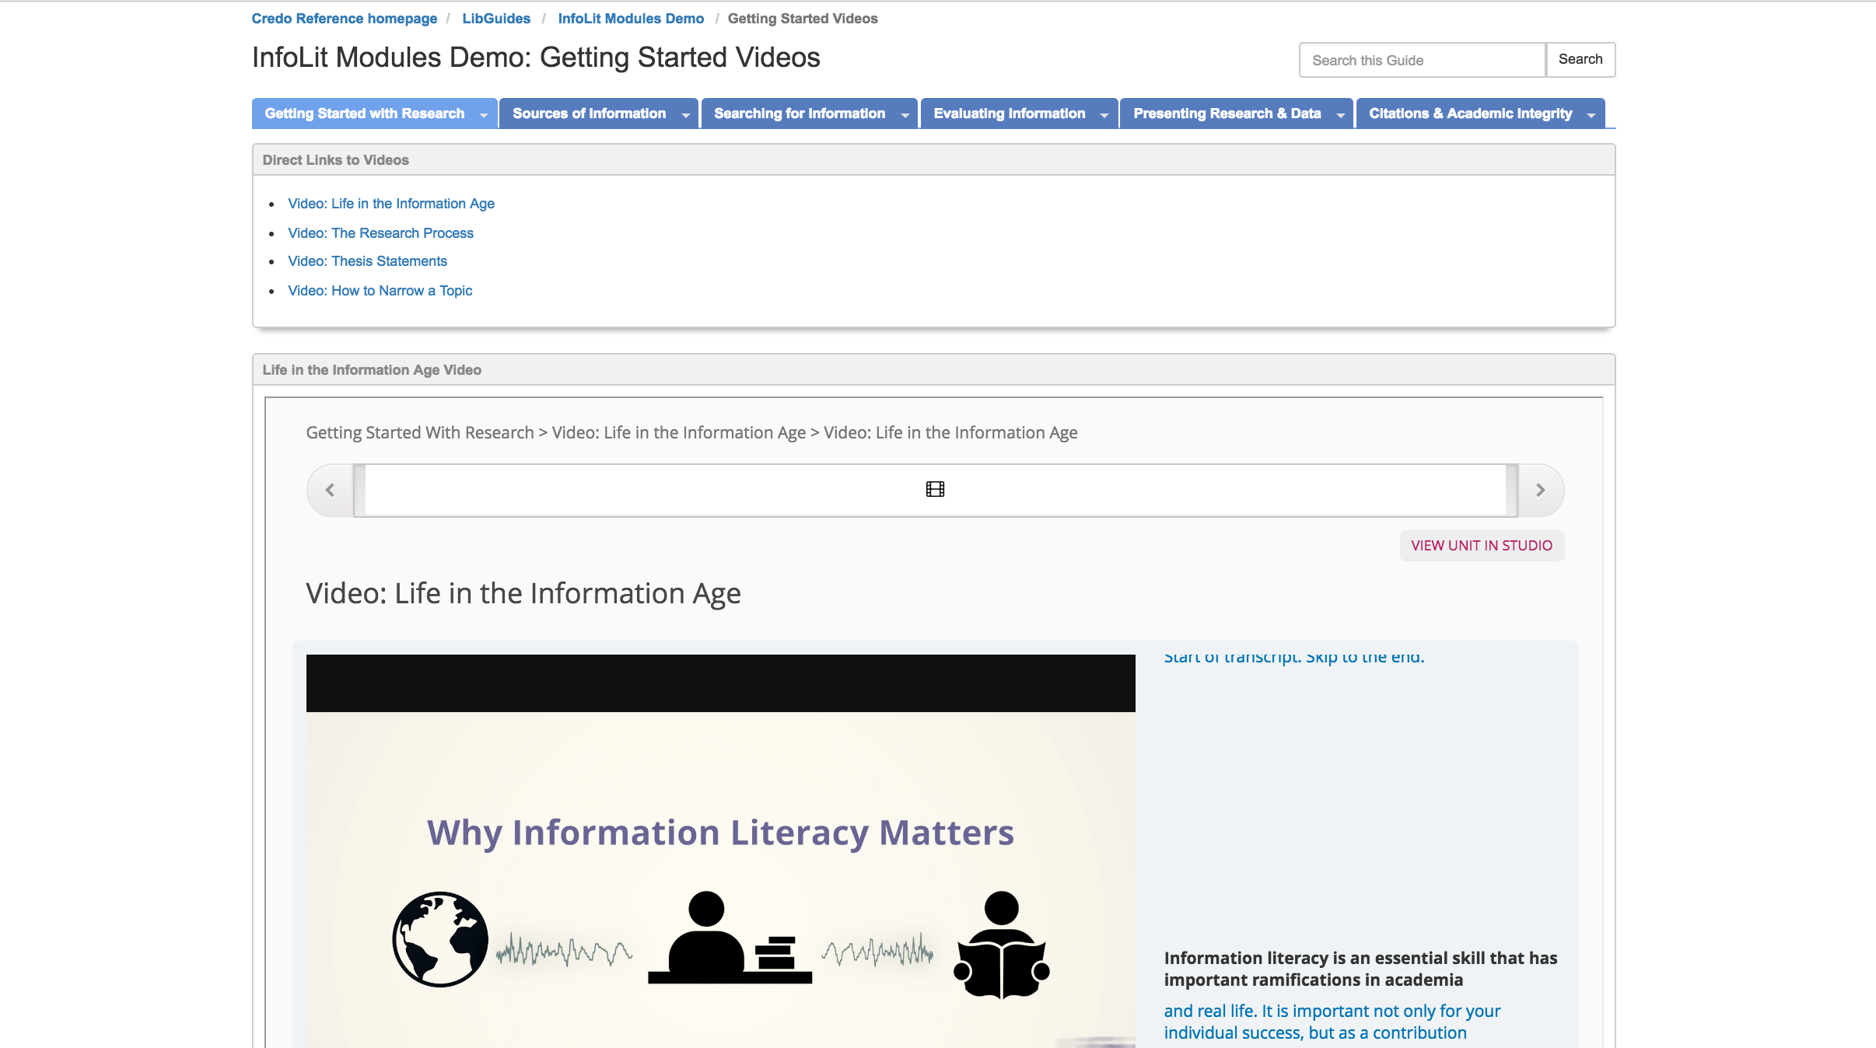Open the Searching for Information tab
The image size is (1876, 1048).
(x=800, y=114)
